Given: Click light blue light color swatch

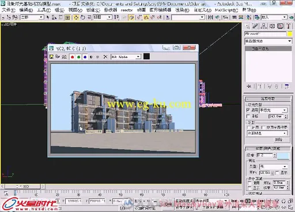Looking at the screenshot, I should click(x=283, y=156).
